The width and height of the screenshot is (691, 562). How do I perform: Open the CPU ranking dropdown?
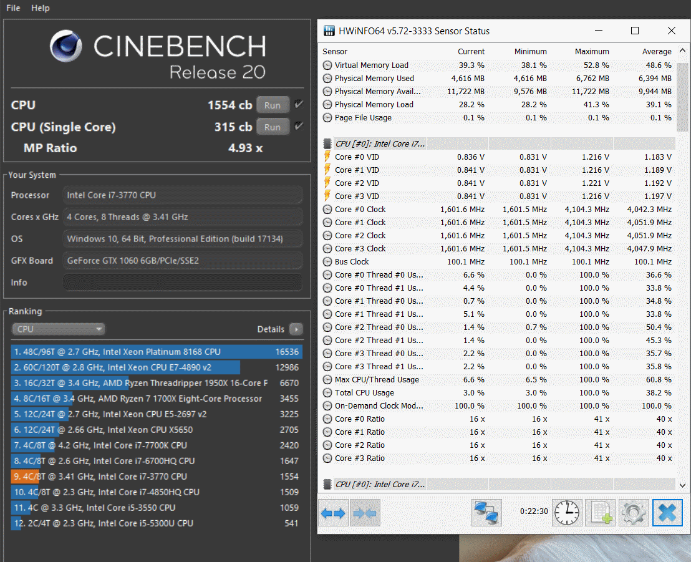tap(58, 329)
